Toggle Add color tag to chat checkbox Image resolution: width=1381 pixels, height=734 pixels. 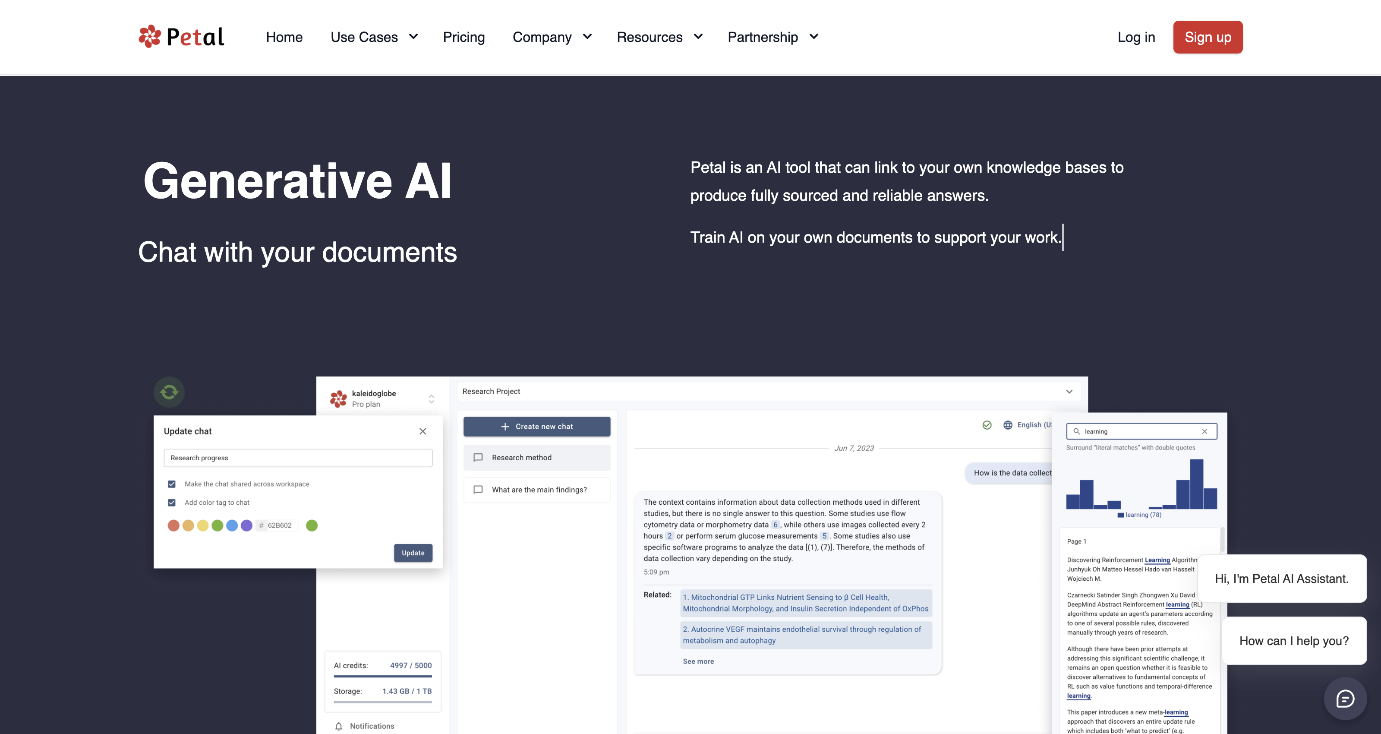point(172,503)
